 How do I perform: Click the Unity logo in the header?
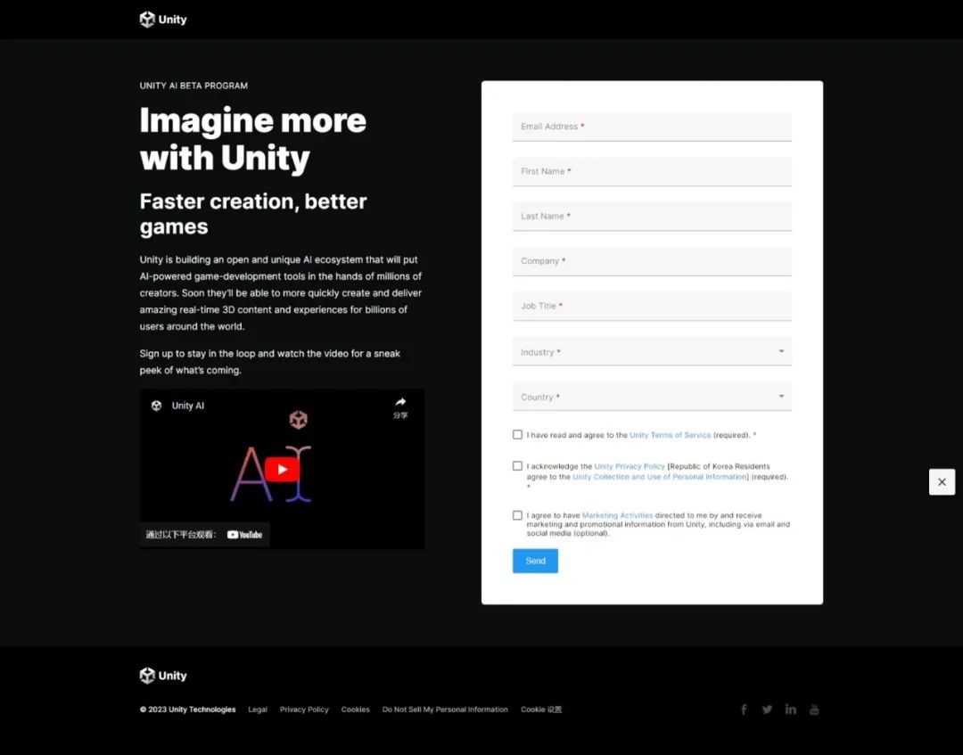163,20
